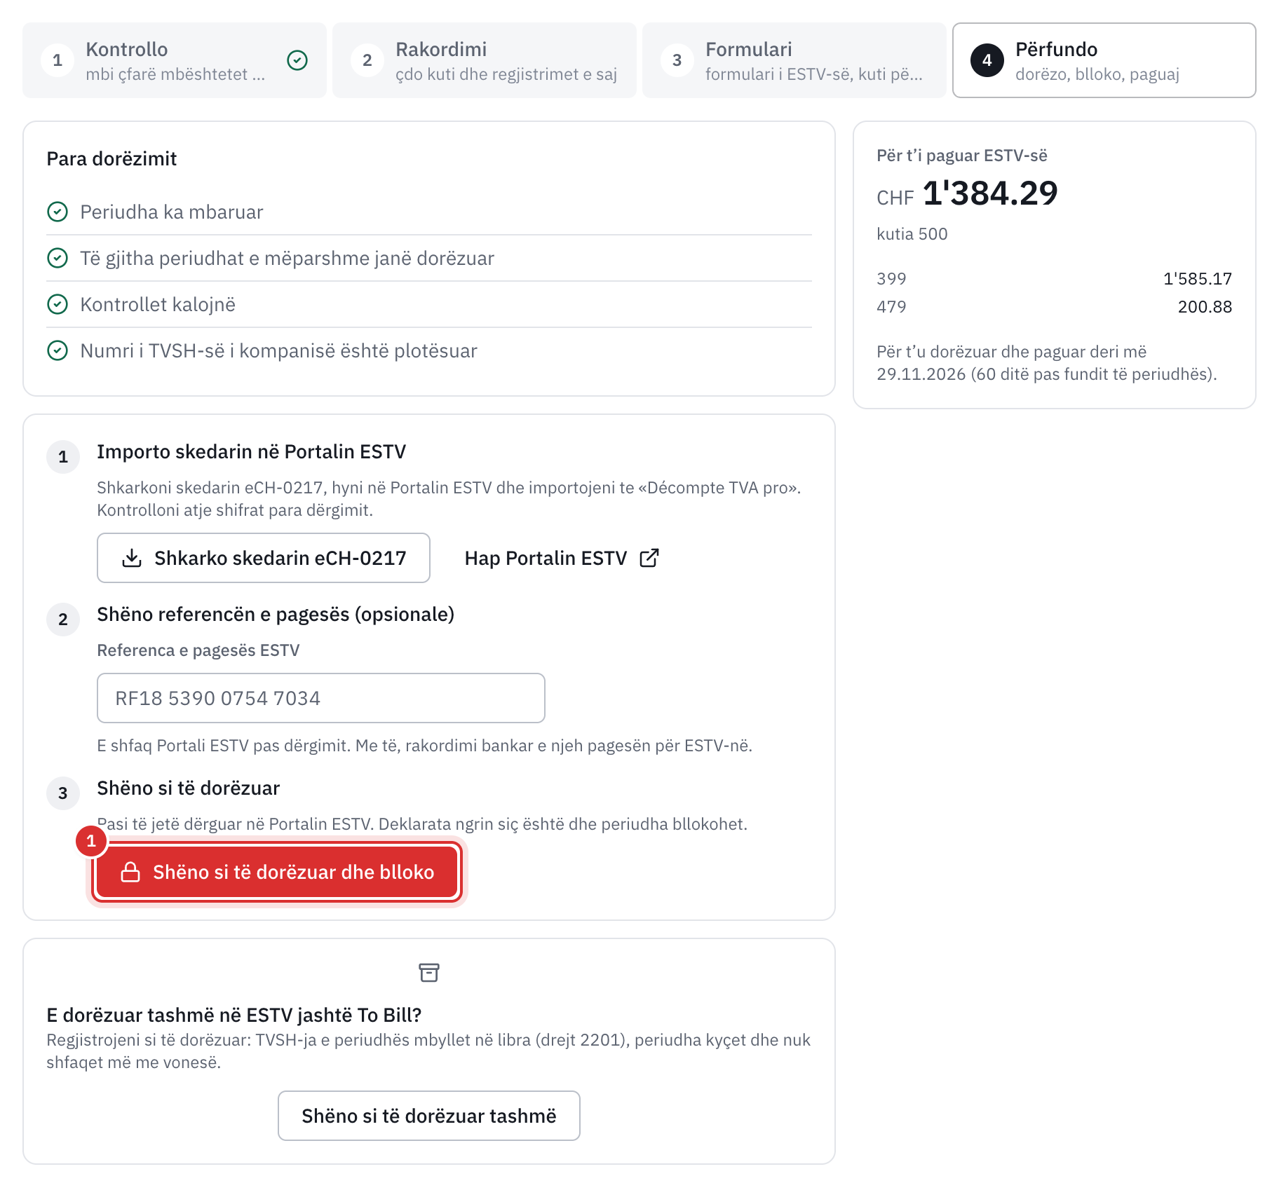
Task: Download the eCH-0217 file
Action: (264, 558)
